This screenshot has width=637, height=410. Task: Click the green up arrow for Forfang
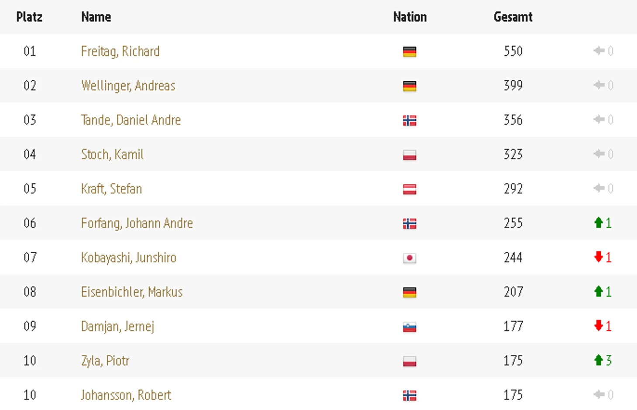pos(599,223)
